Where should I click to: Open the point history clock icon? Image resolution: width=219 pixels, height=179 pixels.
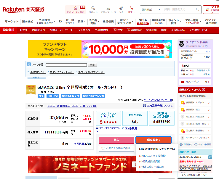pos(196,144)
